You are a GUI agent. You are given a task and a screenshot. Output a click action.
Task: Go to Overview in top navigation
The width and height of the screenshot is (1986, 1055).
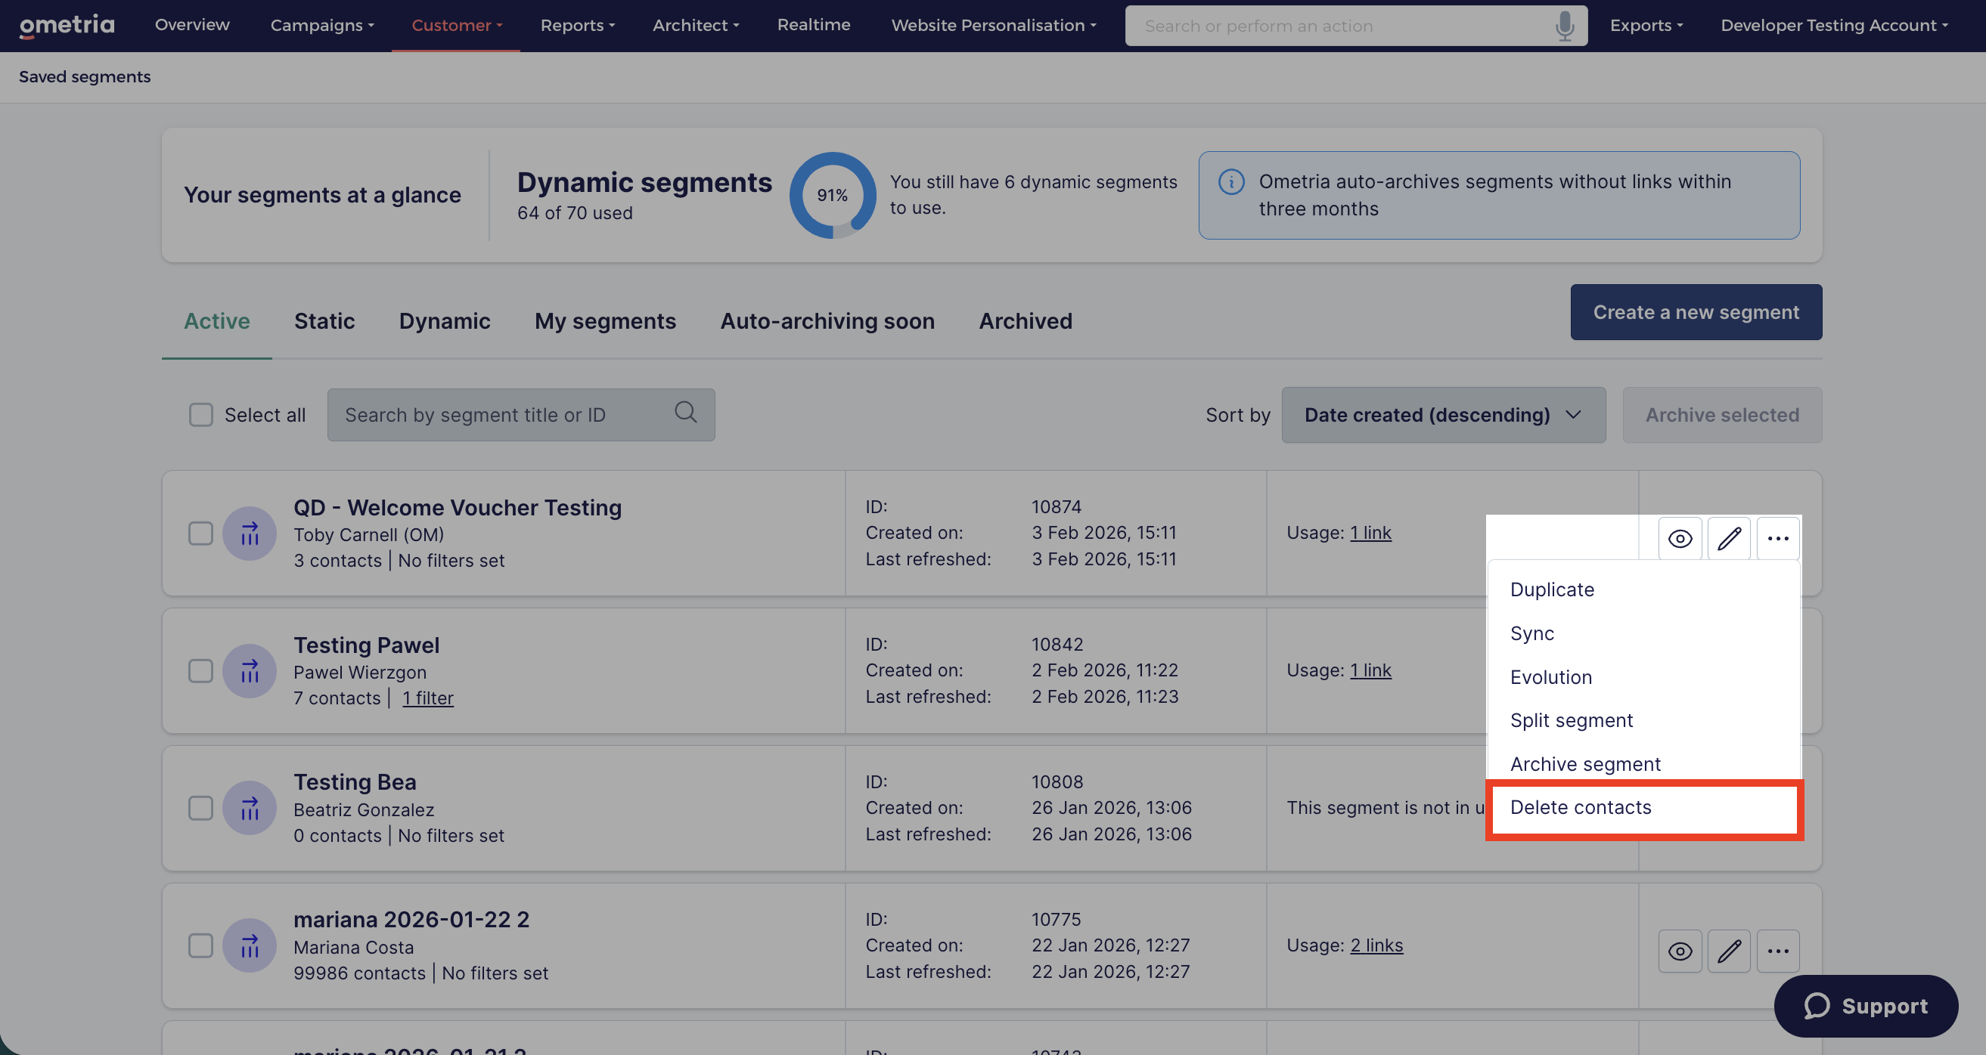[x=192, y=25]
